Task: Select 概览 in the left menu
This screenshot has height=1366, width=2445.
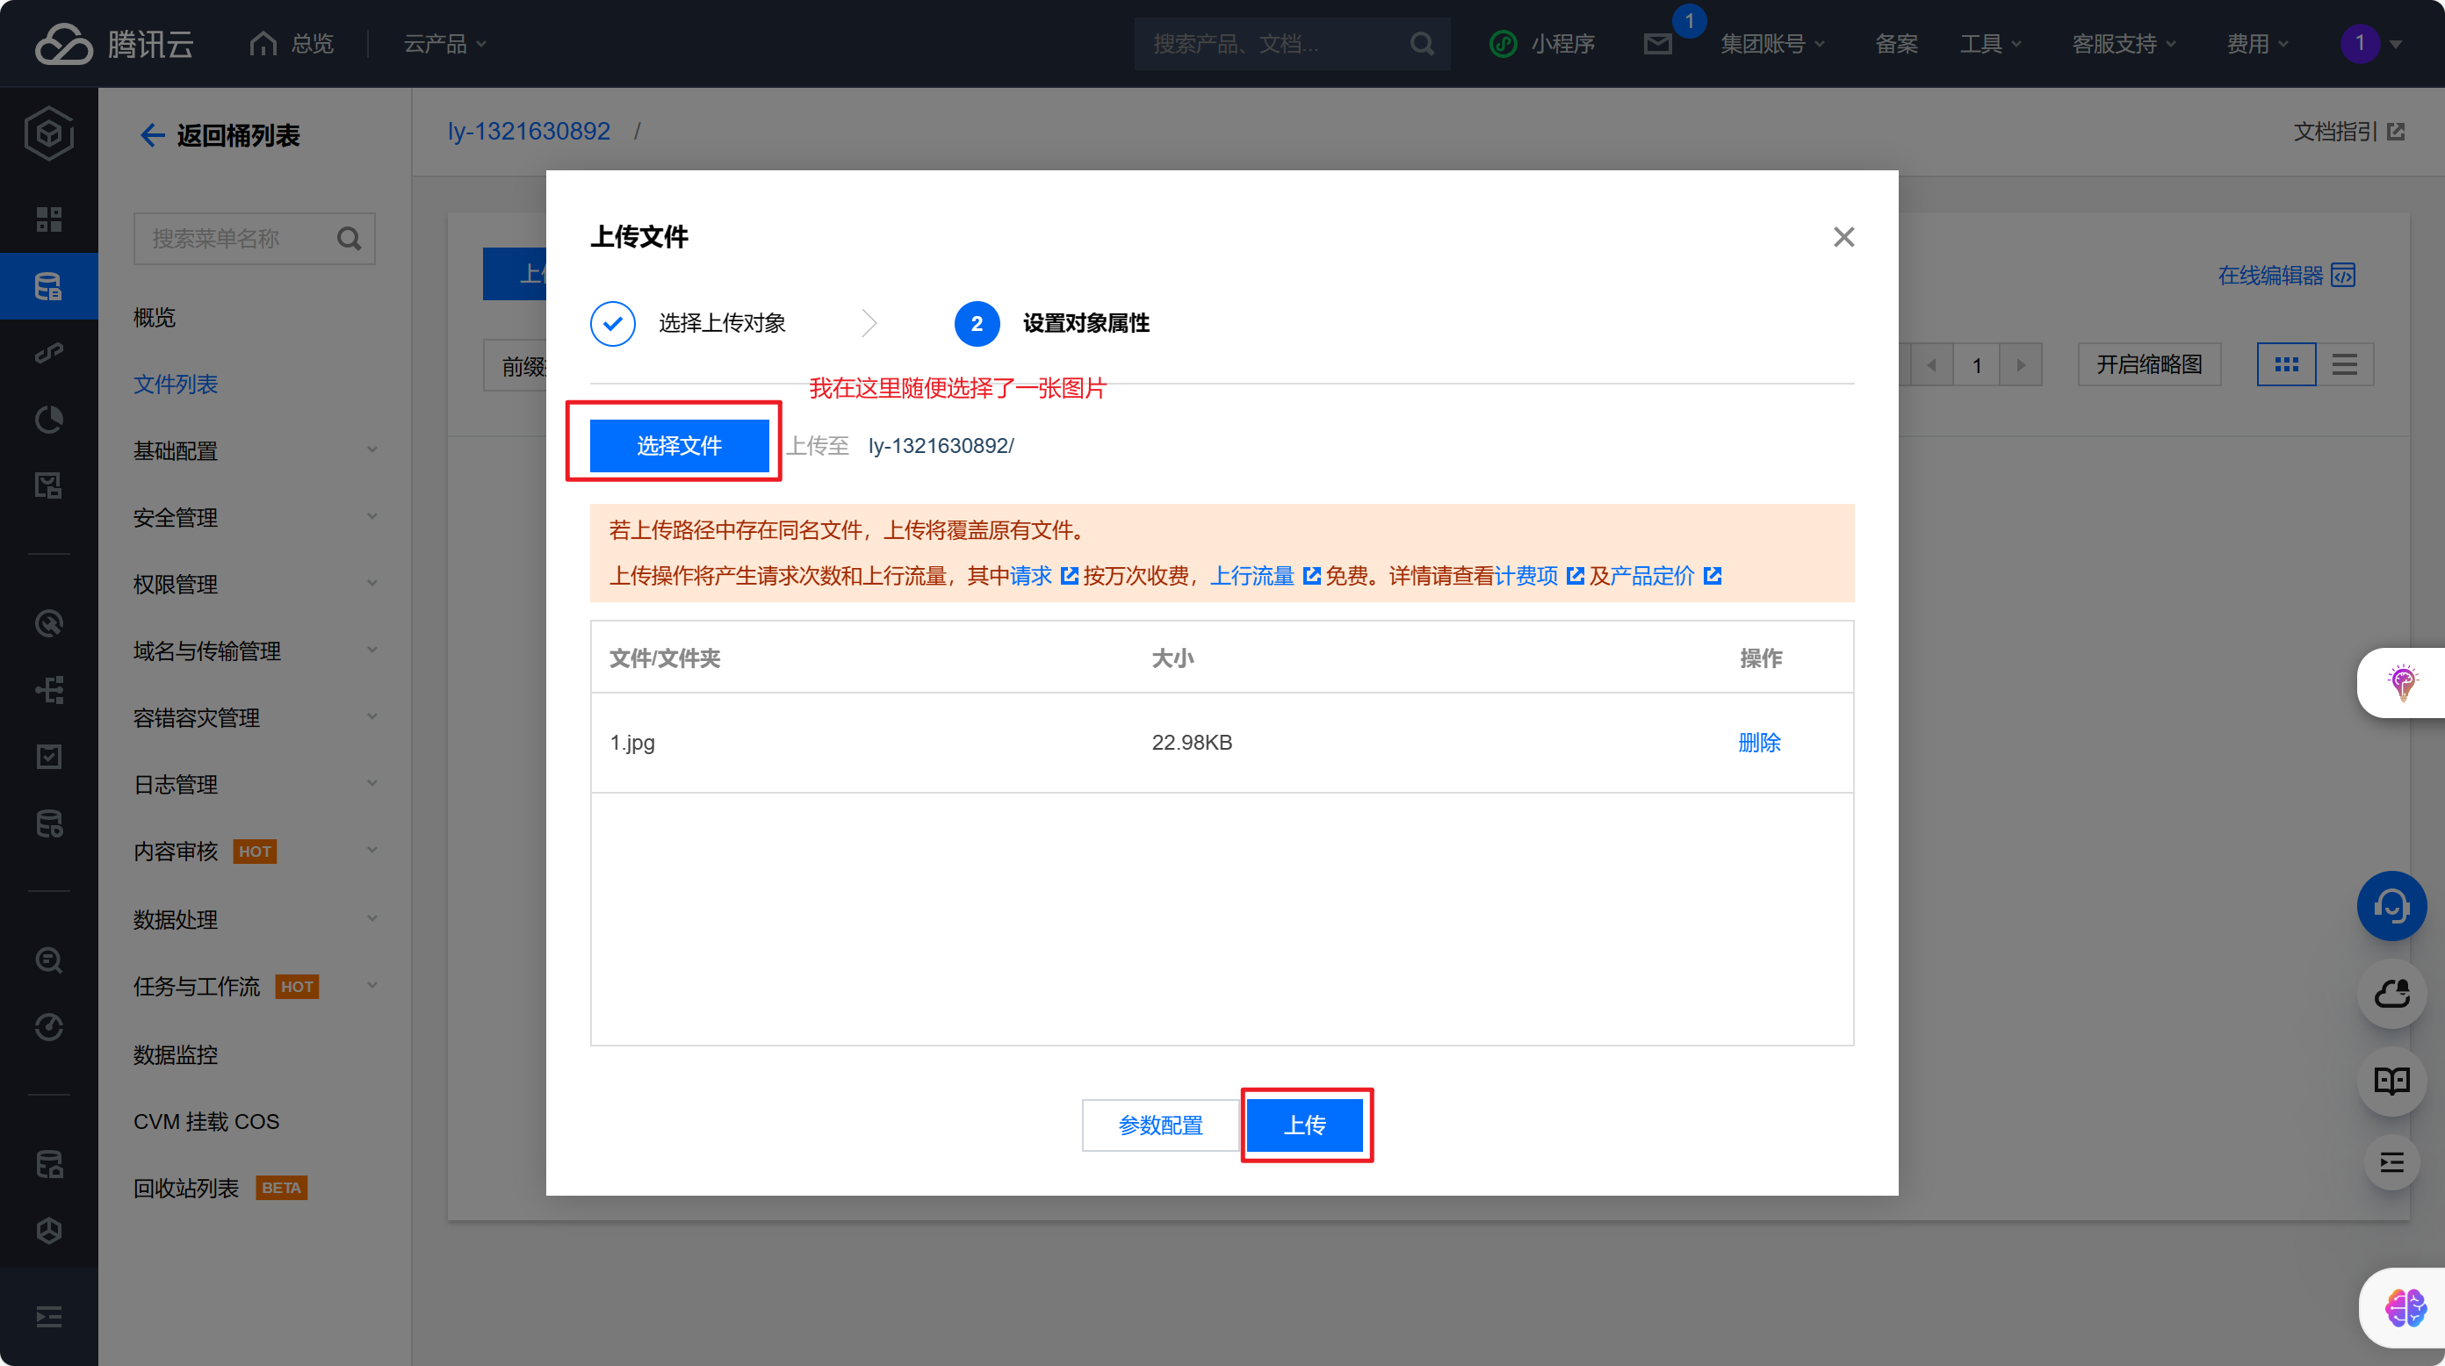Action: pyautogui.click(x=154, y=317)
